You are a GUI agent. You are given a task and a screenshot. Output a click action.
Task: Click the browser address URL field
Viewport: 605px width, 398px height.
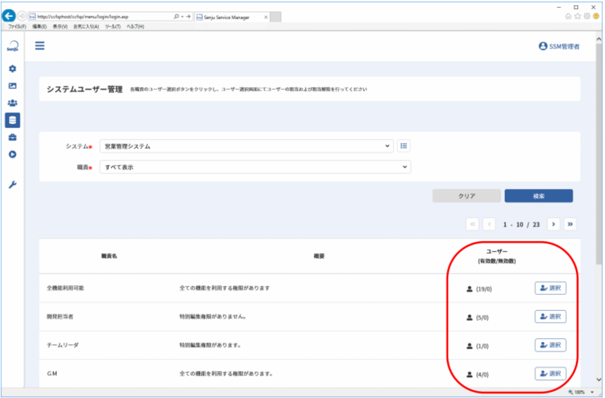[x=100, y=16]
